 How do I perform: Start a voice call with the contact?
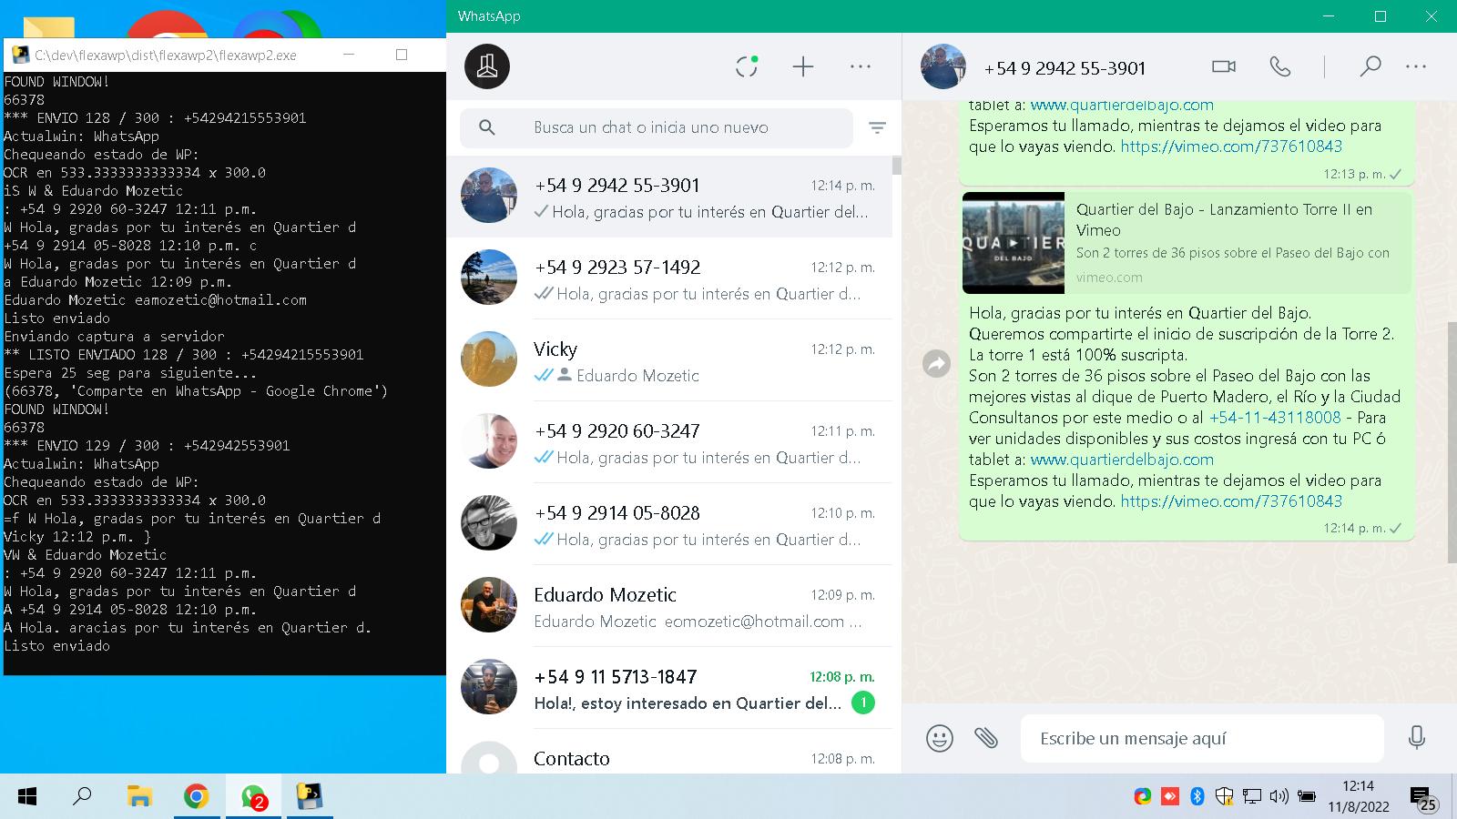click(x=1280, y=66)
